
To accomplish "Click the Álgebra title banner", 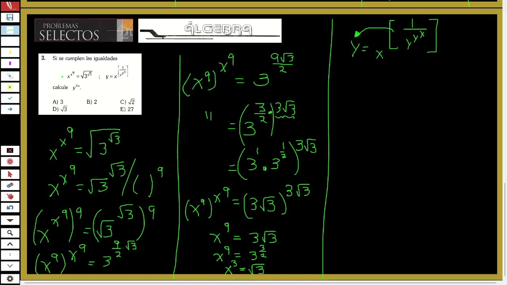I will tap(210, 30).
